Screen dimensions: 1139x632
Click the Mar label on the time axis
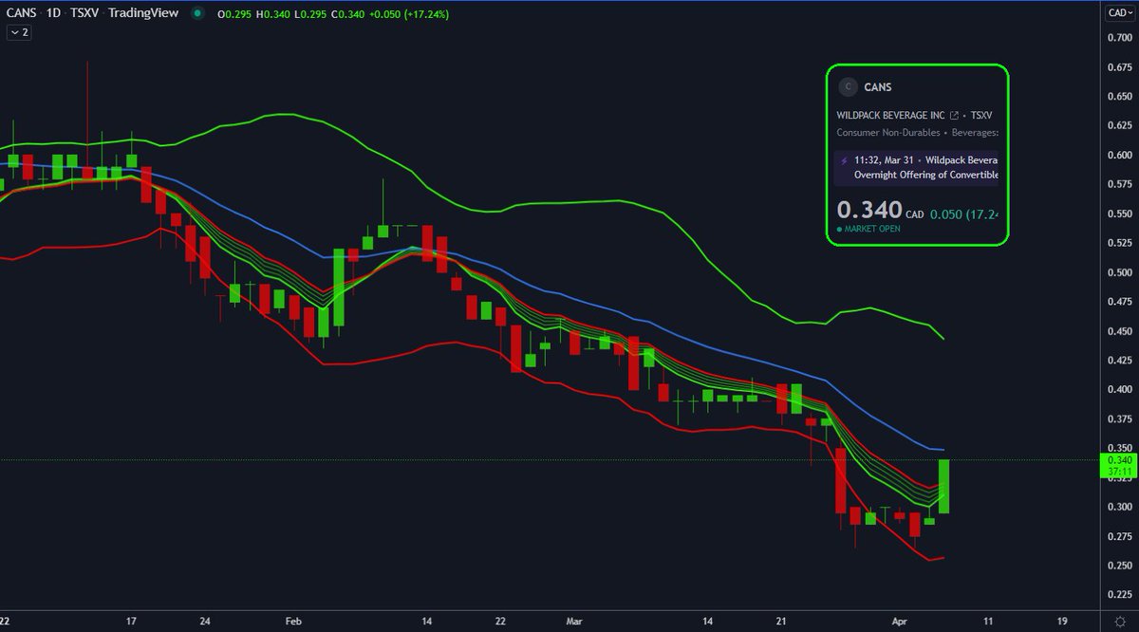coord(575,621)
